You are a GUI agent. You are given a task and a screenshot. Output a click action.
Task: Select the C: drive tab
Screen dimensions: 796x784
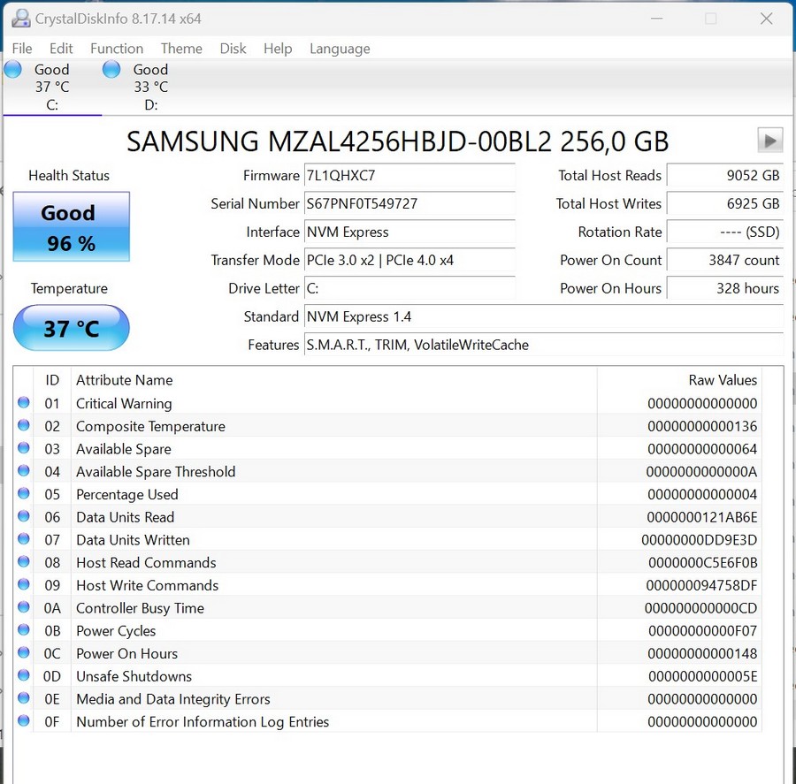pyautogui.click(x=52, y=87)
